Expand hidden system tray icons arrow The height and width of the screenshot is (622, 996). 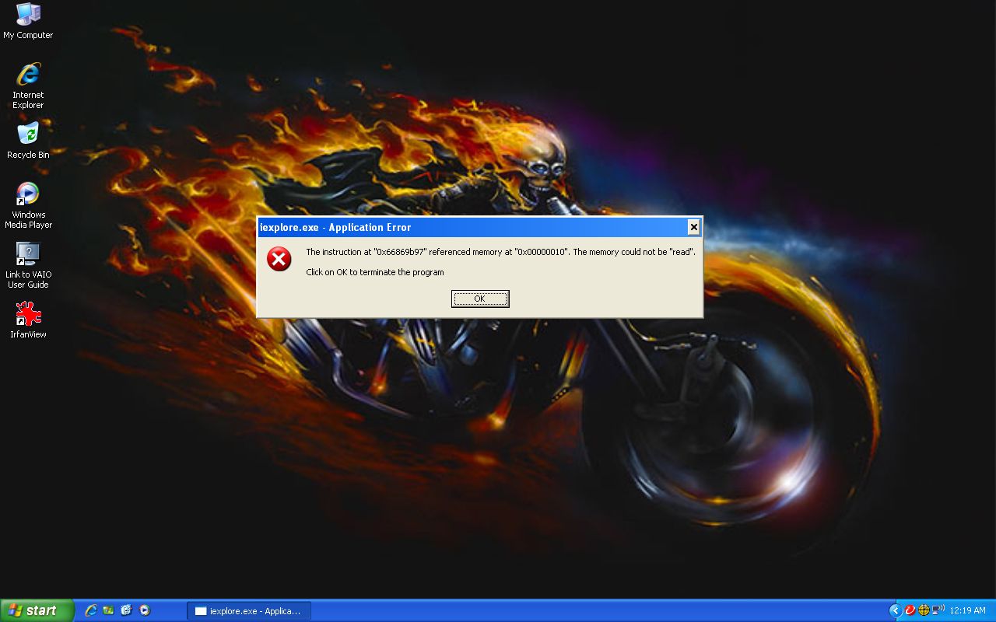[x=895, y=610]
